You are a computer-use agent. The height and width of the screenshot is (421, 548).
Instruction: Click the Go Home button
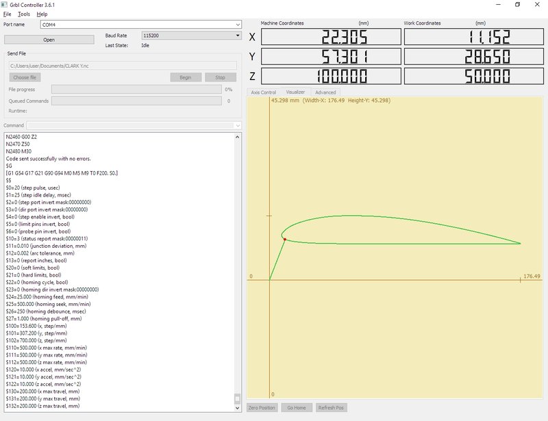pyautogui.click(x=297, y=408)
